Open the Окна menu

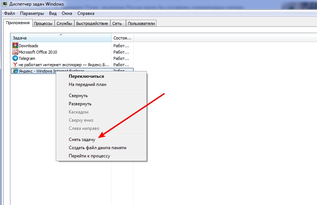tap(67, 13)
